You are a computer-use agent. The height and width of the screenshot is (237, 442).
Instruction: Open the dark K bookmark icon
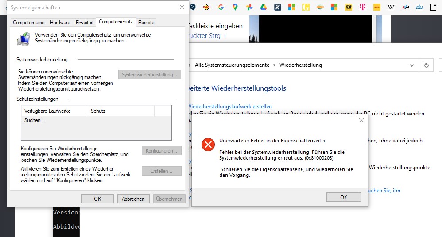[278, 8]
